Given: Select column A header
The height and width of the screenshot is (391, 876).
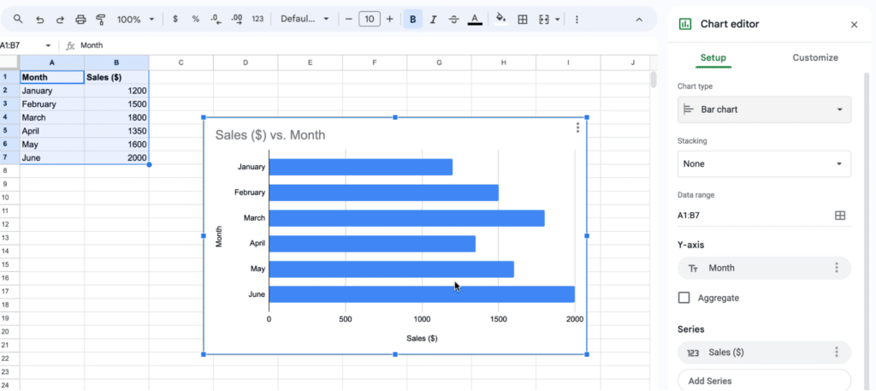Looking at the screenshot, I should (x=52, y=62).
